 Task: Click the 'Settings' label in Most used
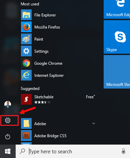pyautogui.click(x=41, y=51)
